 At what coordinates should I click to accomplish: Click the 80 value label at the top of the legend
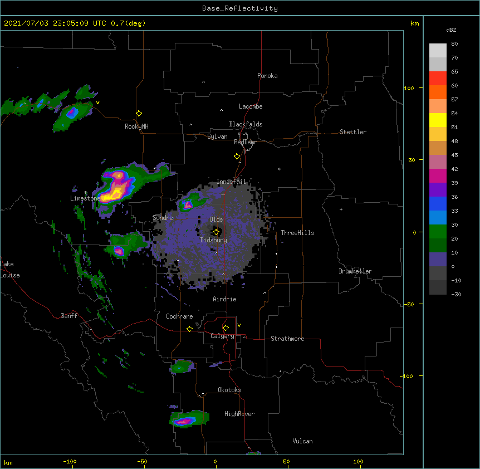click(x=454, y=44)
